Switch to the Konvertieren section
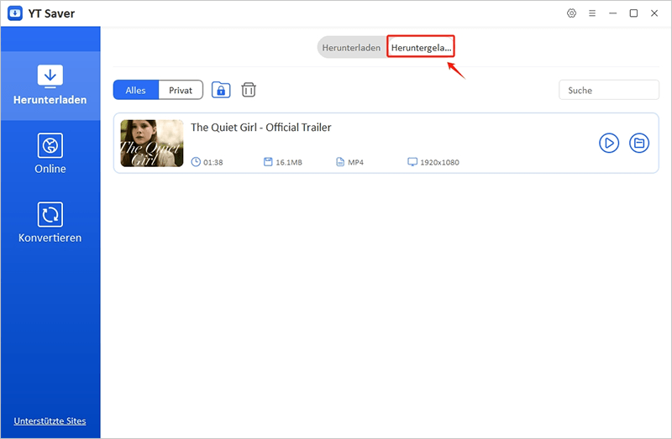672x439 pixels. (x=50, y=222)
